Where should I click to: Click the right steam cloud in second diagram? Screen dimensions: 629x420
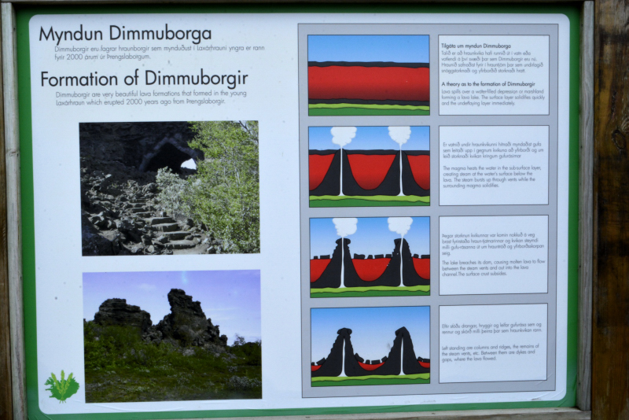tap(399, 134)
